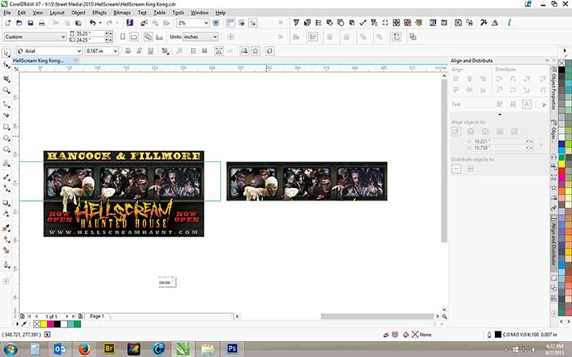This screenshot has height=357, width=572.
Task: Toggle the full-screen preview icon
Action: click(216, 23)
